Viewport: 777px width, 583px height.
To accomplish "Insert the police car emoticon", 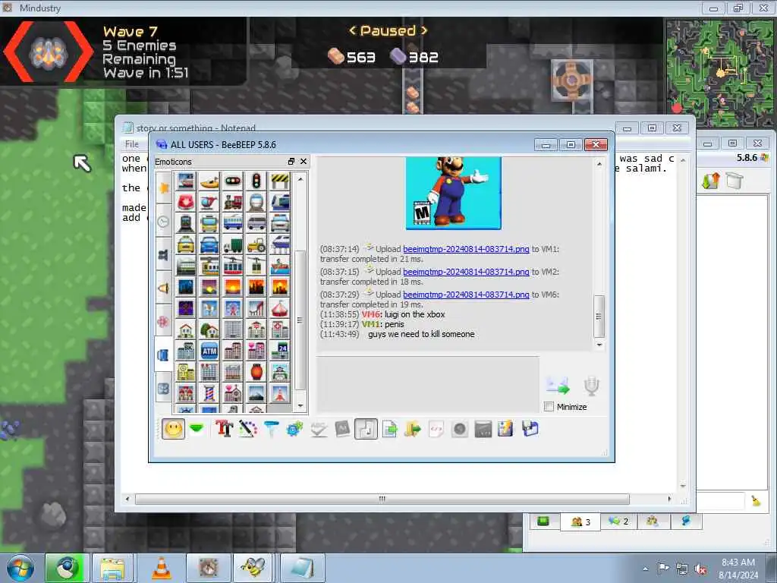I will (x=280, y=223).
